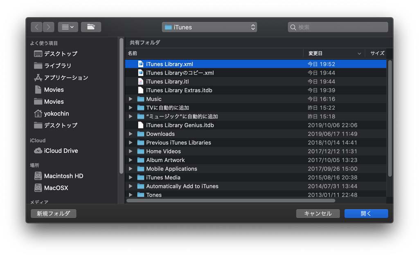Expand the Automatically Add to iTunes triangle
This screenshot has width=419, height=257.
coord(131,186)
